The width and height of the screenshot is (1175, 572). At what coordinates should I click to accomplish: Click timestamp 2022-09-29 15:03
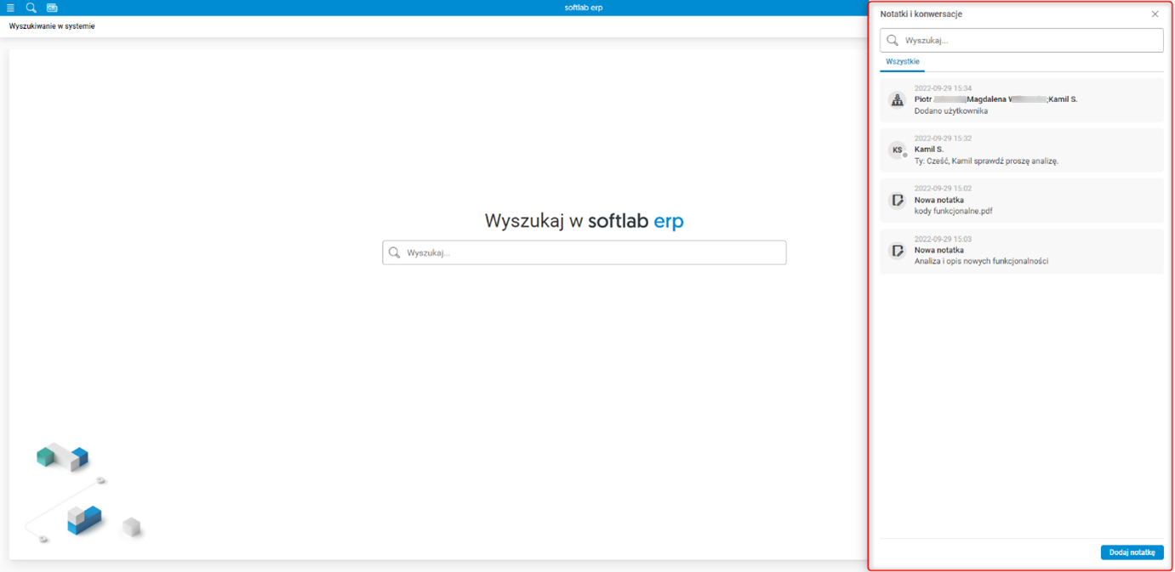pos(943,240)
